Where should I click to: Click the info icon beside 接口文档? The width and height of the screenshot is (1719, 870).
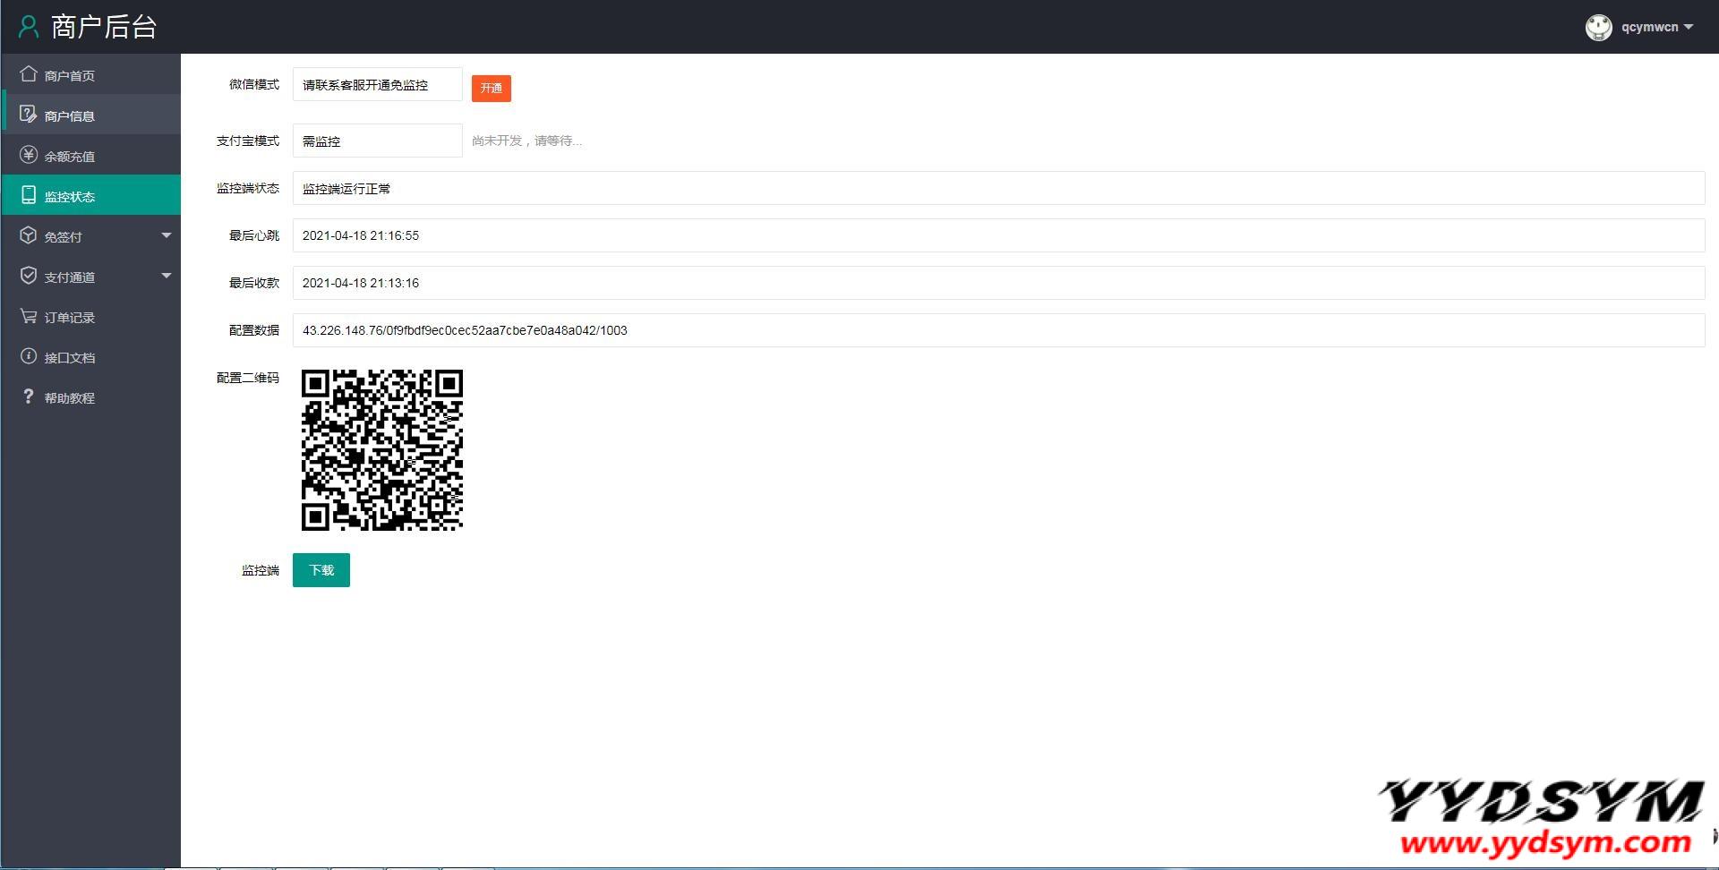click(29, 356)
